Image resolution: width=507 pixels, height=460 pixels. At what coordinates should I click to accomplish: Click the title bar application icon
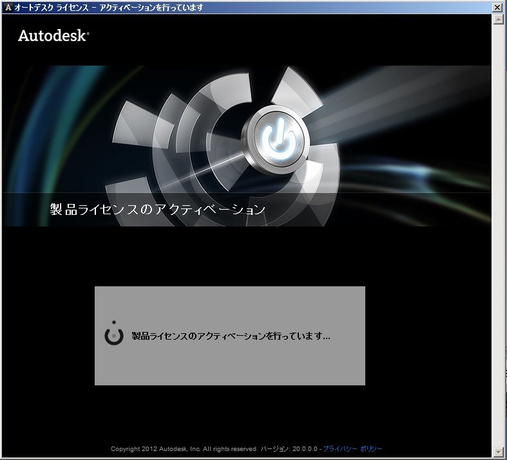(x=8, y=8)
